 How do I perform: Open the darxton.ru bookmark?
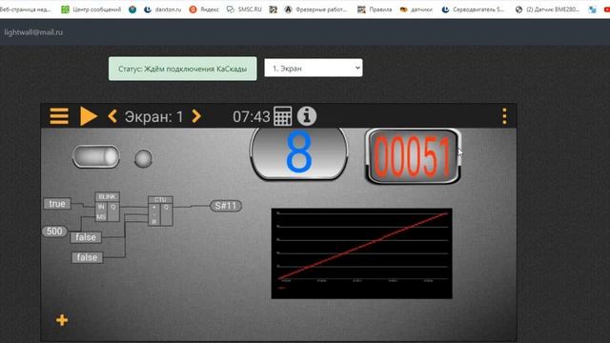pyautogui.click(x=163, y=10)
